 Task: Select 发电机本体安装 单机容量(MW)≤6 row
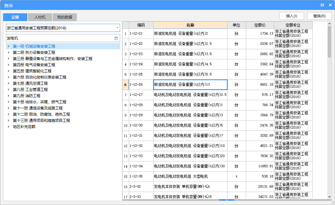pyautogui.click(x=190, y=187)
